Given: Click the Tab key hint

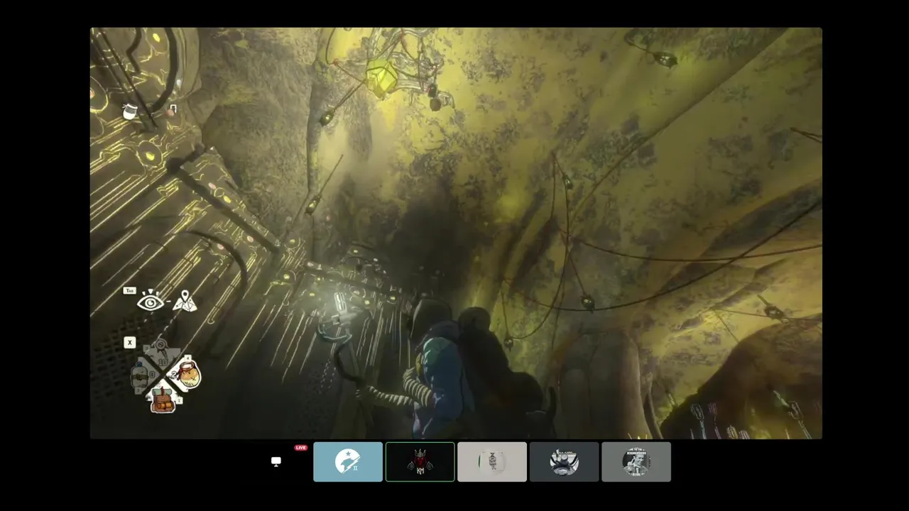Looking at the screenshot, I should [129, 291].
